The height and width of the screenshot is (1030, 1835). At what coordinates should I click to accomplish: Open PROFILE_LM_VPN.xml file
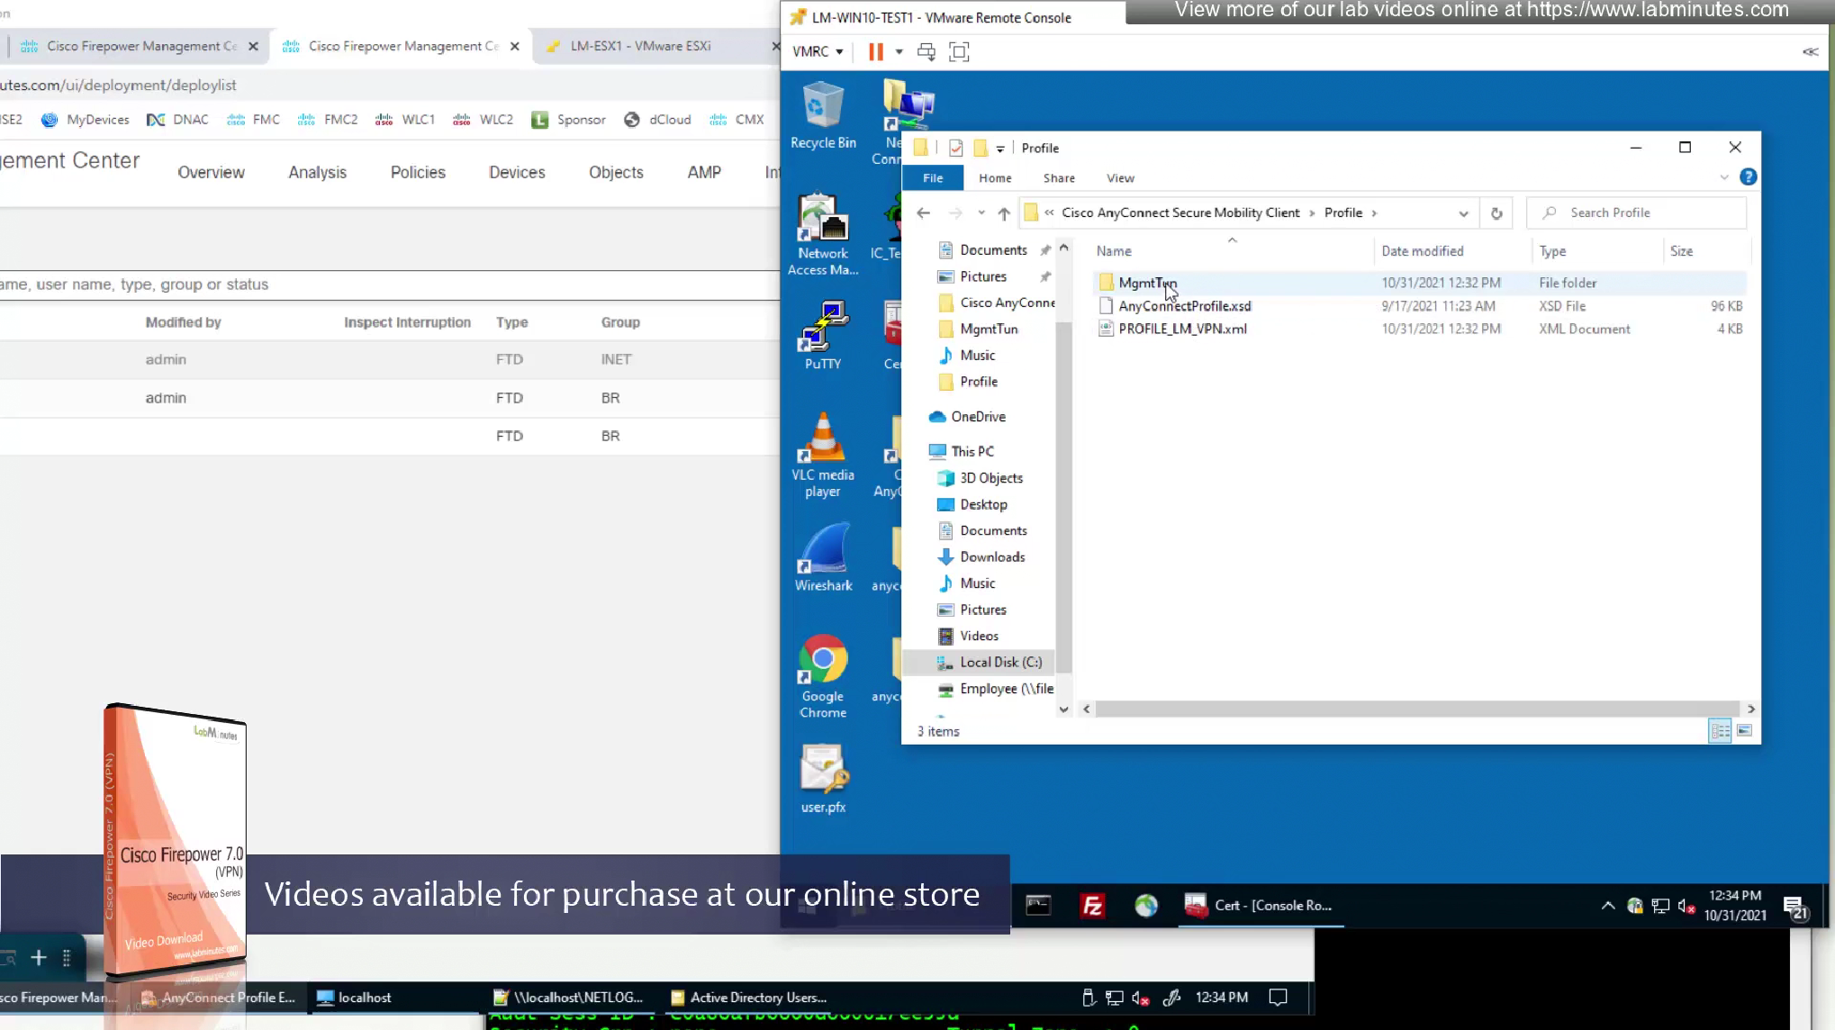point(1182,329)
